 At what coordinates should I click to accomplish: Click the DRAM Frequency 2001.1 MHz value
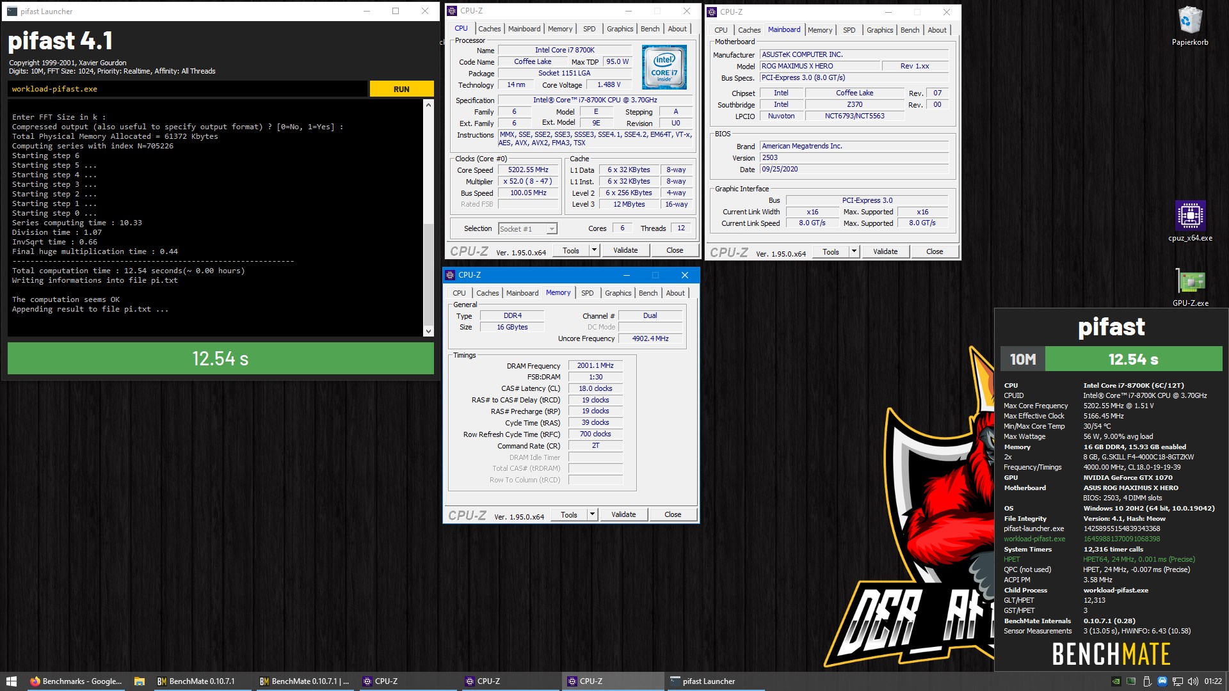point(595,366)
